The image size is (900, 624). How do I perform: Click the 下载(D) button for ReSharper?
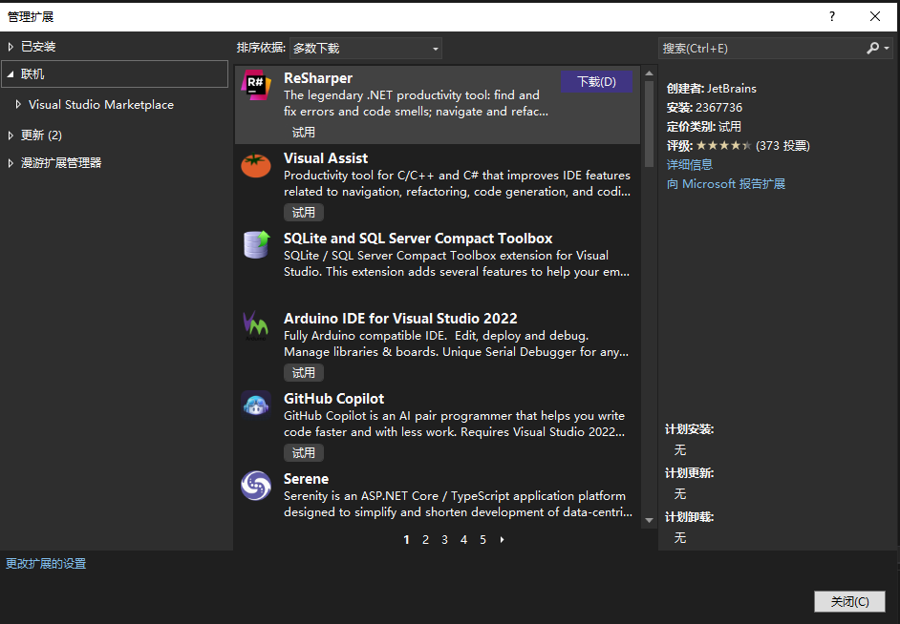596,82
